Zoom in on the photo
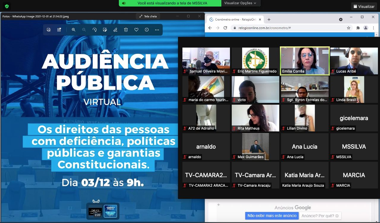The image size is (380, 223). (73, 30)
